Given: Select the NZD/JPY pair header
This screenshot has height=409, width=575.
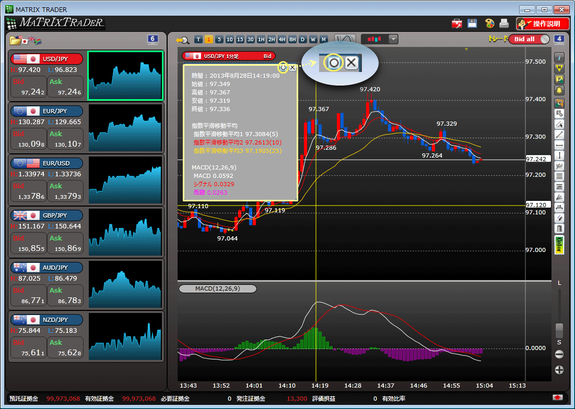Looking at the screenshot, I should tap(46, 320).
